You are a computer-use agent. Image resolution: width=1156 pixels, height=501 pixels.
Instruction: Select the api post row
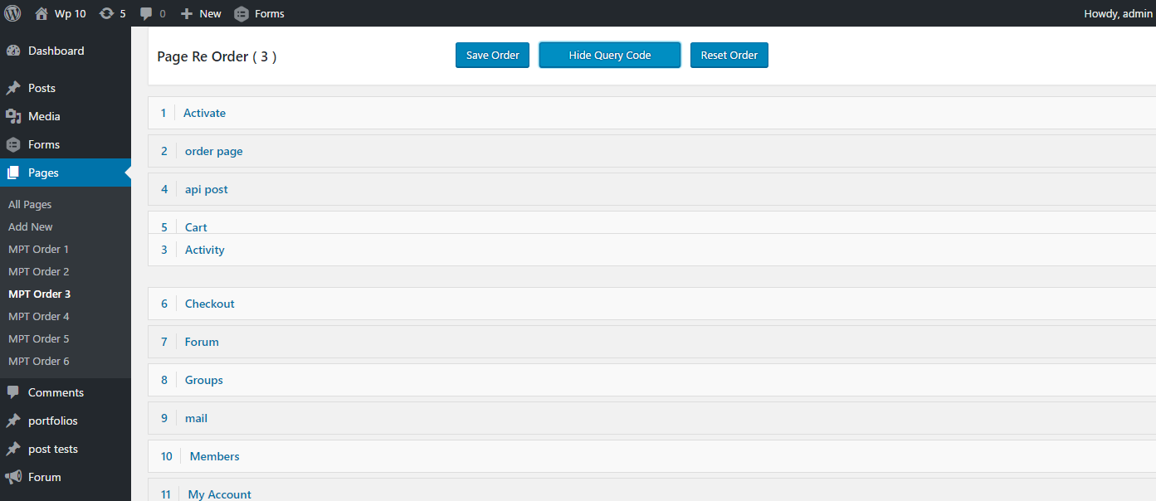pyautogui.click(x=651, y=189)
